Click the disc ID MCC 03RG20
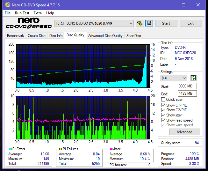Image resolution: width=208 pixels, height=171 pixels. coord(185,53)
